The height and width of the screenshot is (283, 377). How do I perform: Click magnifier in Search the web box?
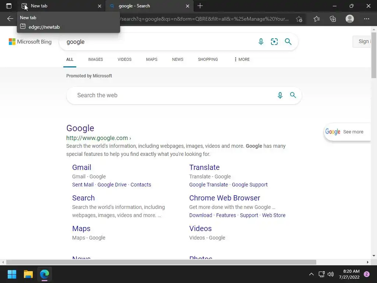click(293, 95)
